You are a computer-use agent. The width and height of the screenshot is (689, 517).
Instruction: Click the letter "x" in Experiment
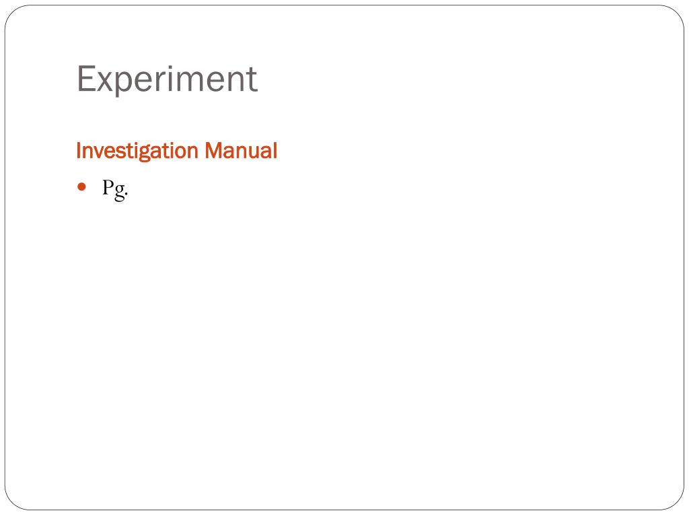(106, 83)
